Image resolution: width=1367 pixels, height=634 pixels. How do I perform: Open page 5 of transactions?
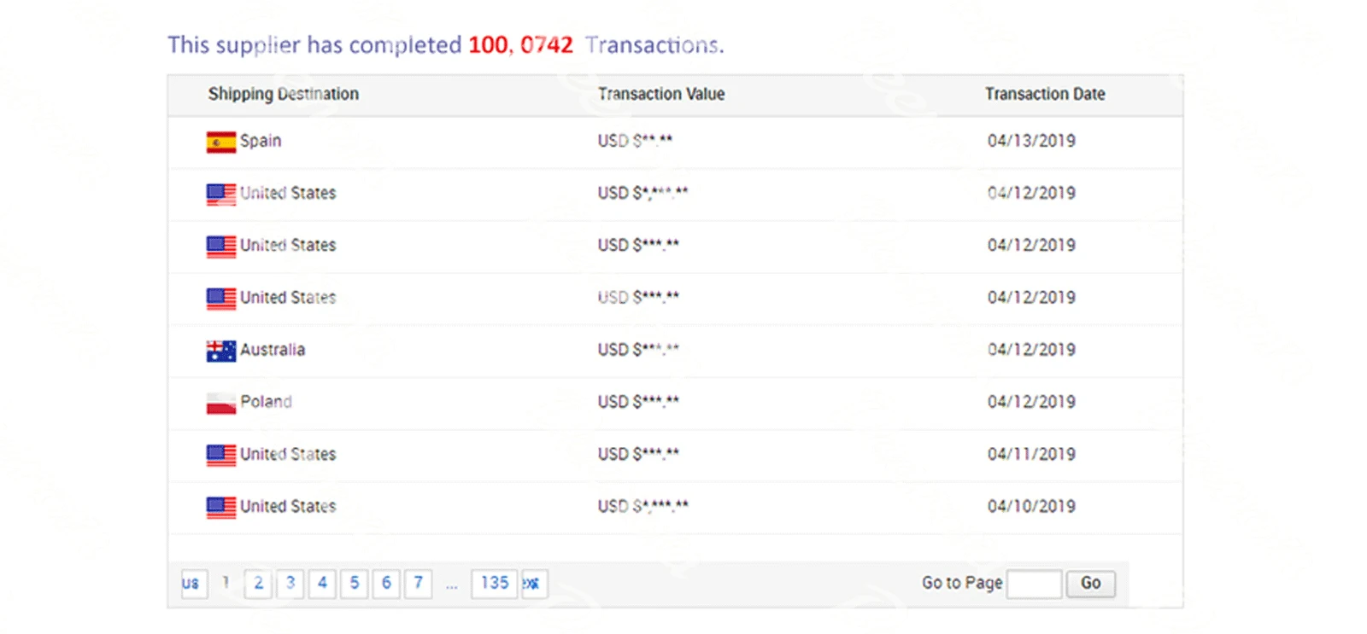pos(355,584)
